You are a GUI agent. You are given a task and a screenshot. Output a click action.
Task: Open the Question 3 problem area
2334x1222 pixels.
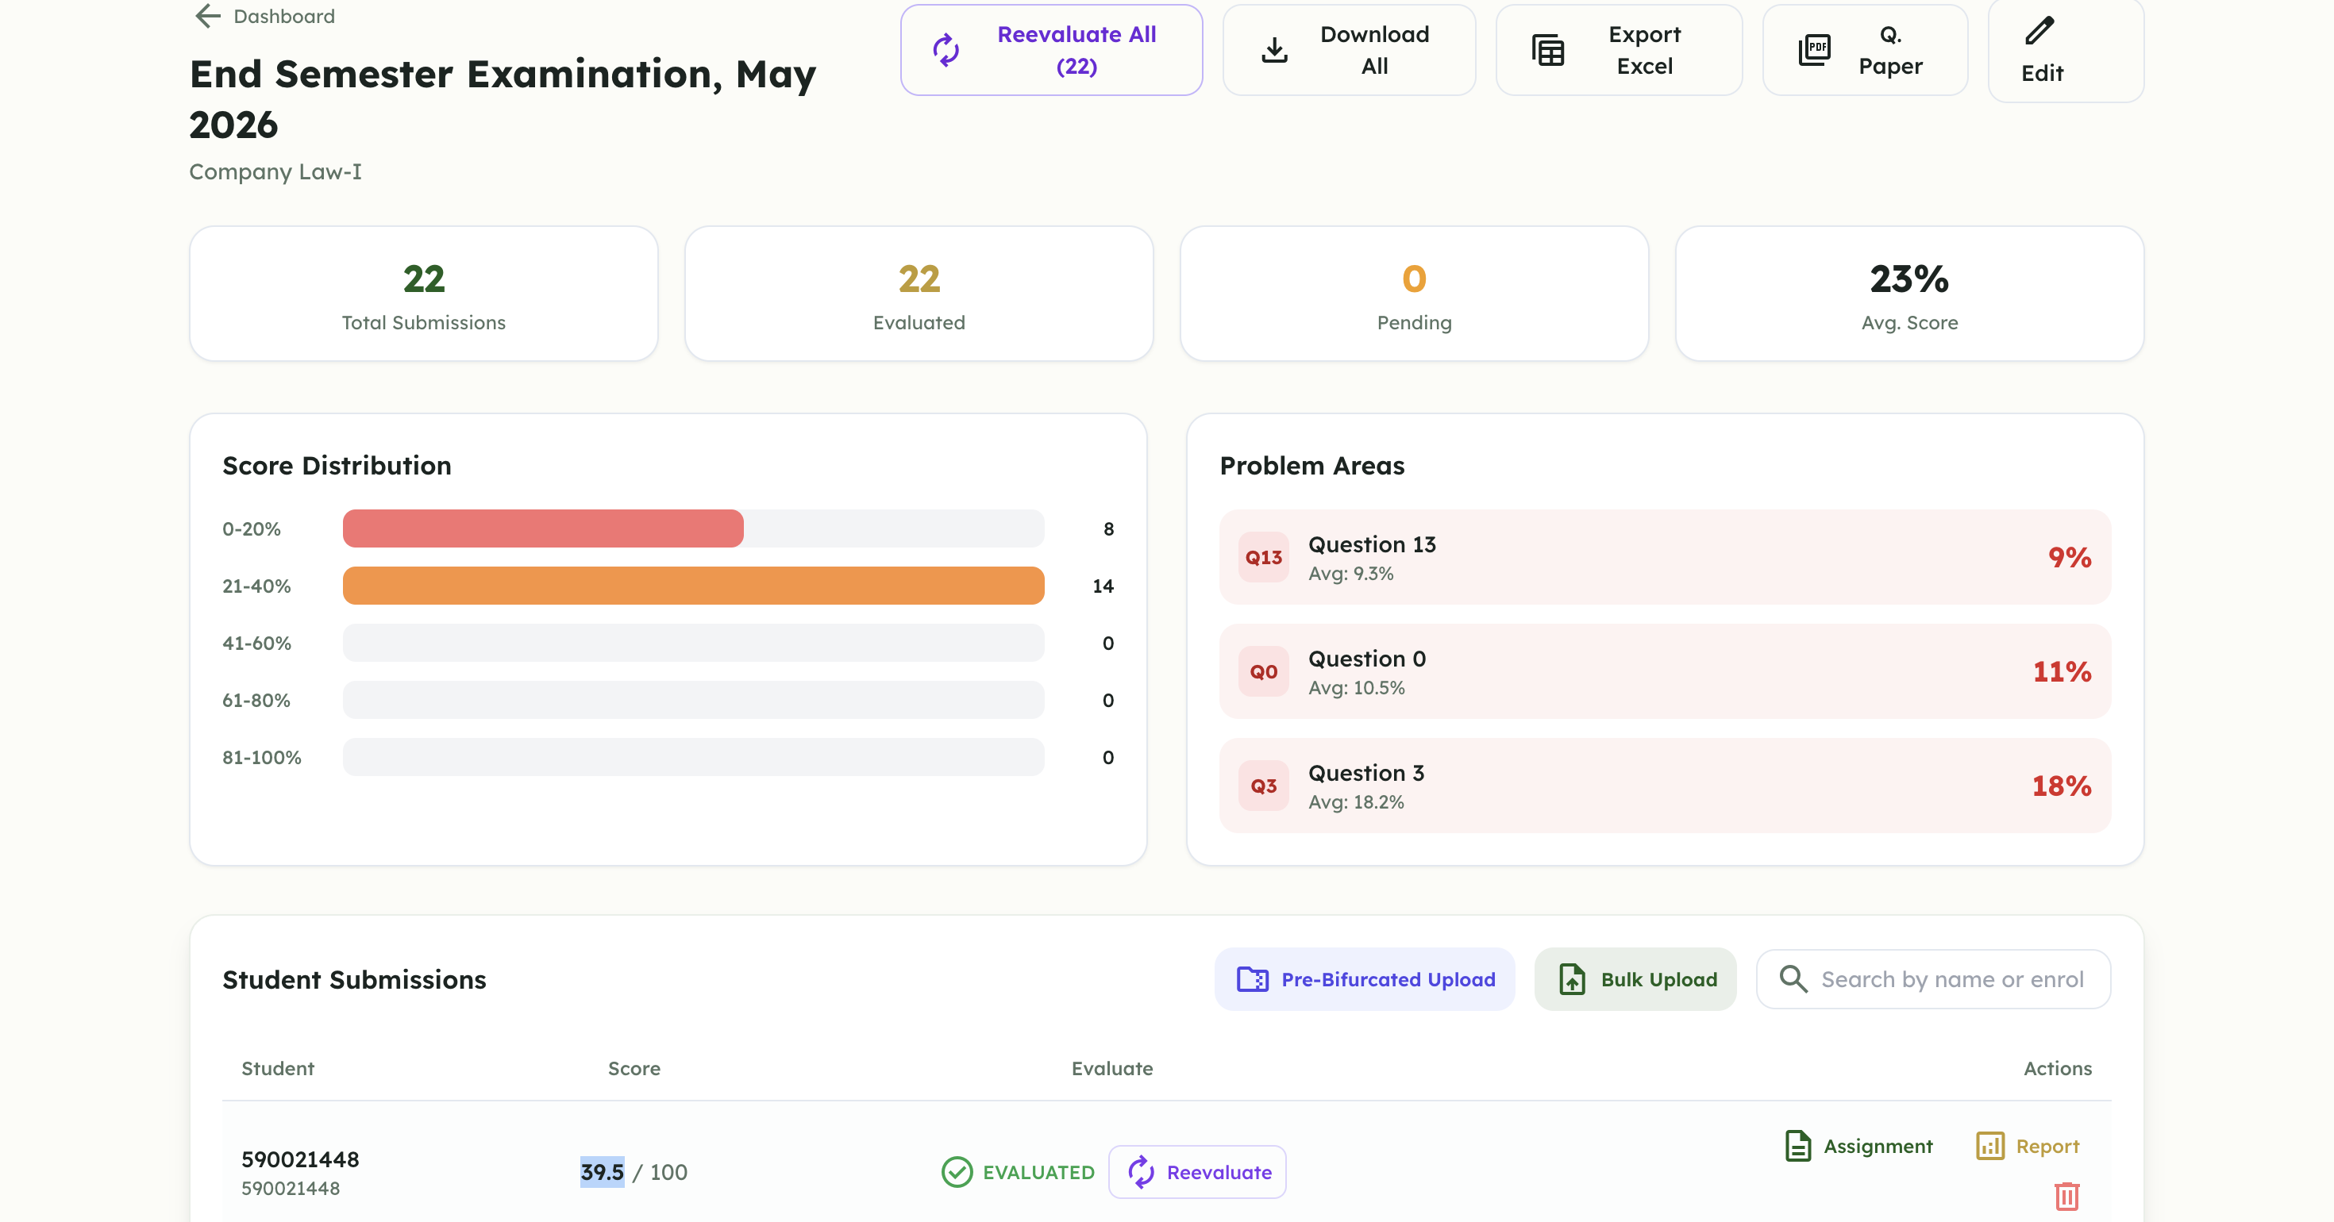1666,786
